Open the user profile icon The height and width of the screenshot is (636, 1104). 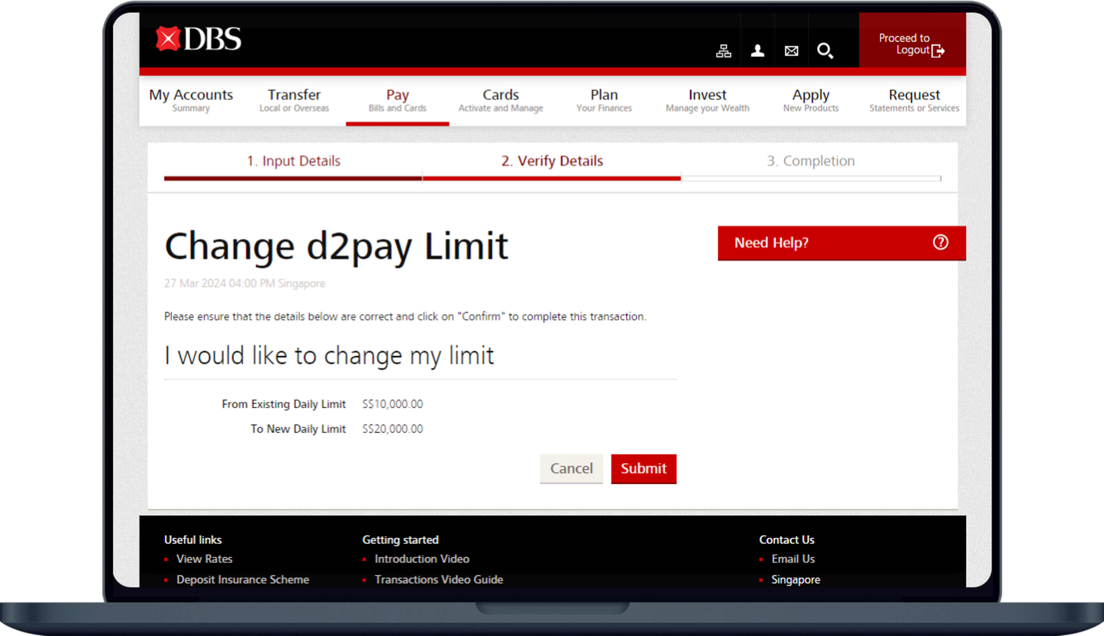click(x=757, y=51)
